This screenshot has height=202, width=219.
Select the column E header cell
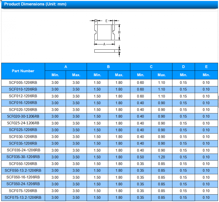[206, 67]
